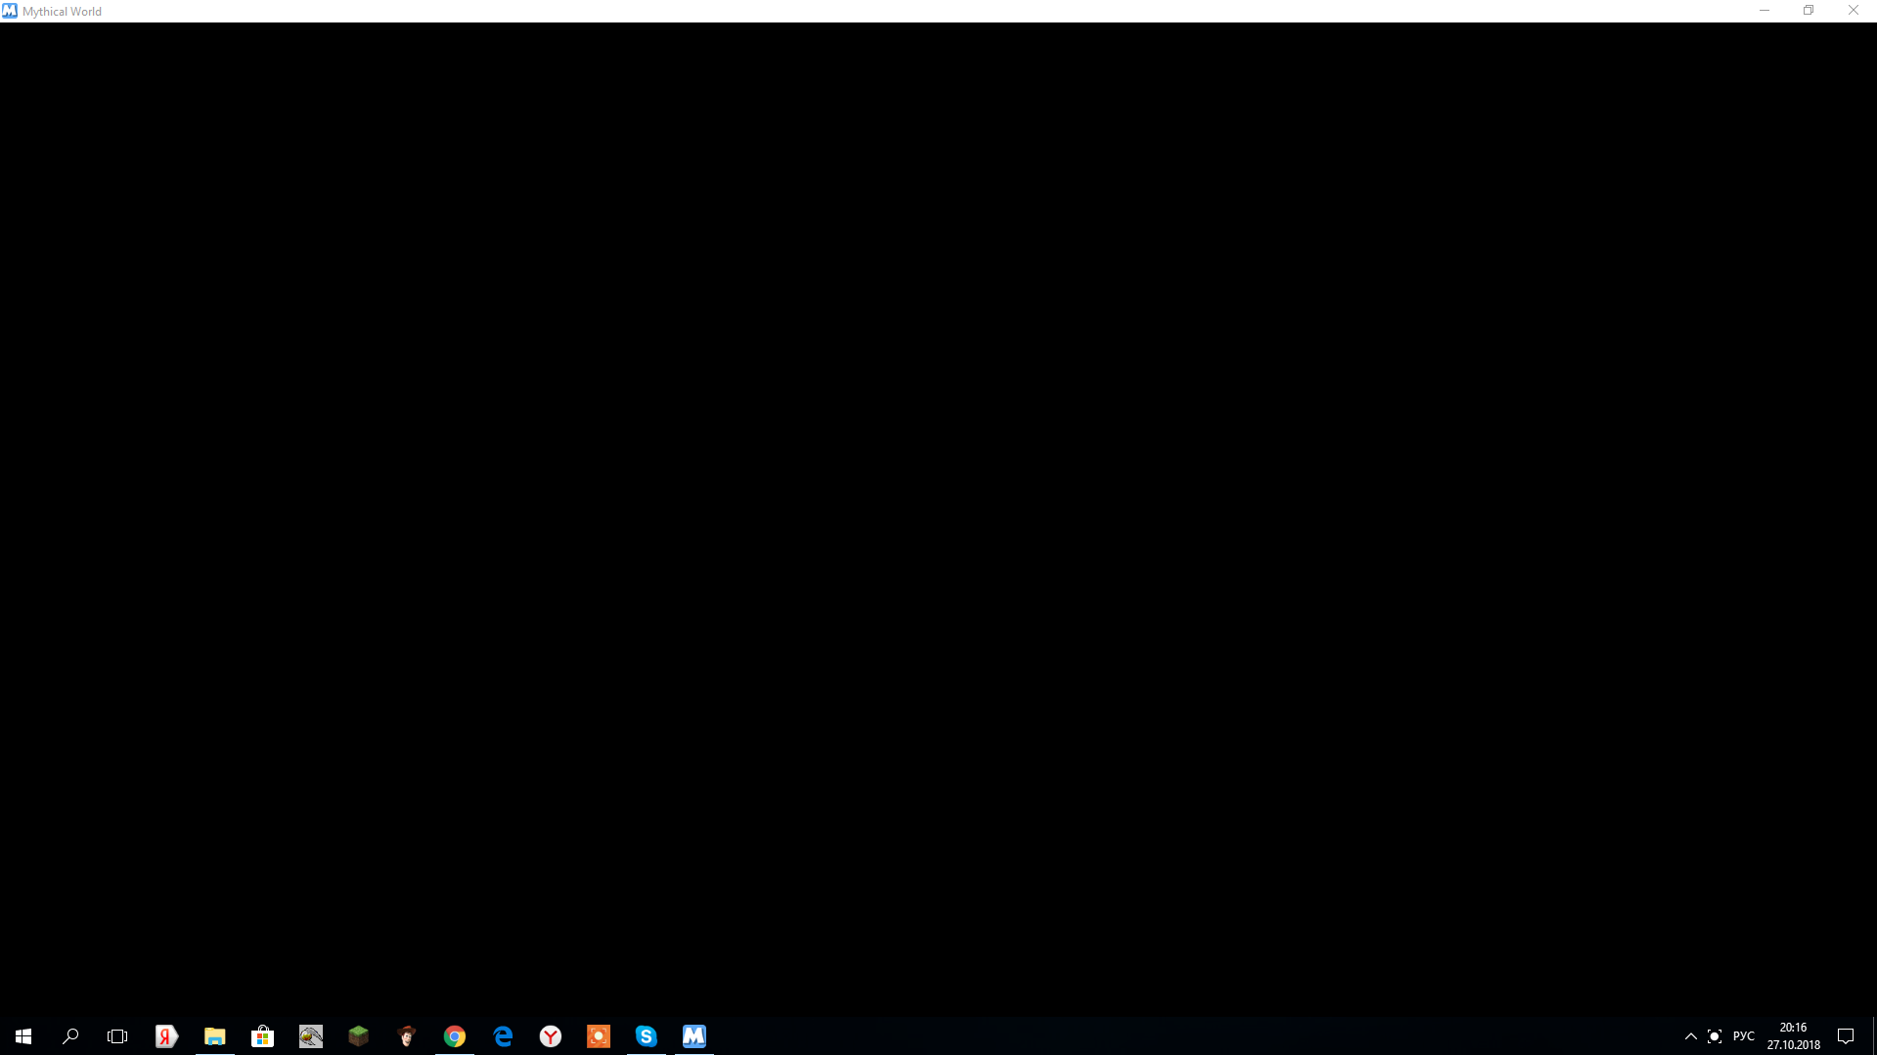Open the character face taskbar icon
Image resolution: width=1877 pixels, height=1055 pixels.
[407, 1036]
